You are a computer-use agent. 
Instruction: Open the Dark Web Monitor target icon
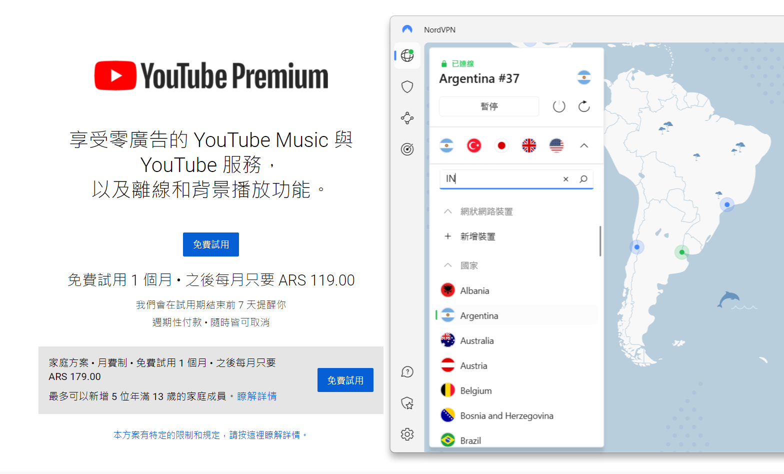click(407, 149)
